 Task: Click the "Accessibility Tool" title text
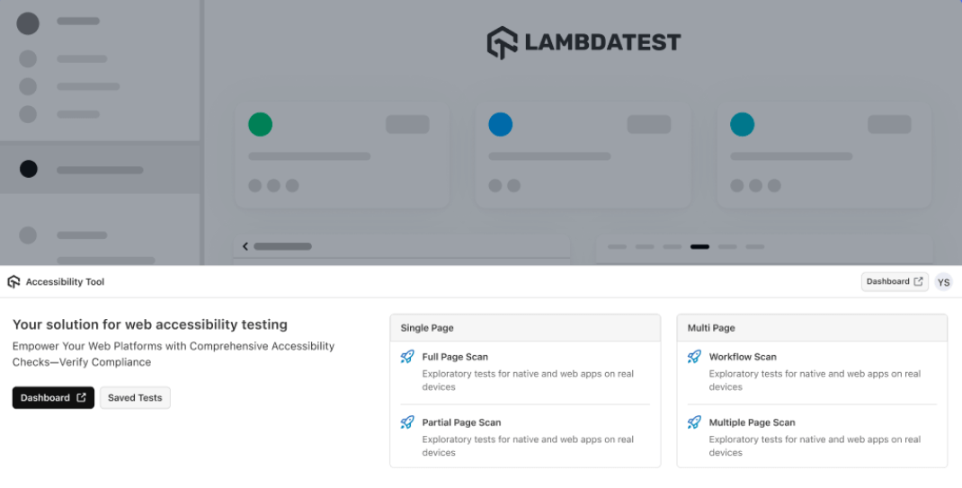tap(65, 282)
